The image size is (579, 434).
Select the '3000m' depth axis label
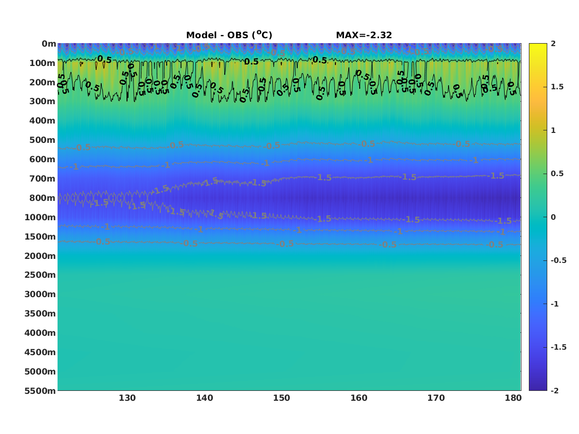[40, 294]
